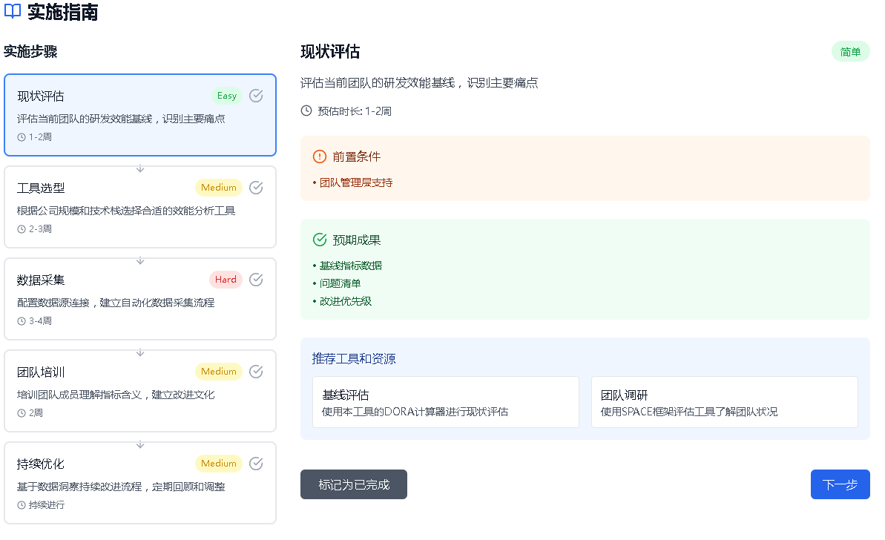Viewport: 885px width, 540px height.
Task: Click the check circle icon on 持续优化
Action: [256, 464]
